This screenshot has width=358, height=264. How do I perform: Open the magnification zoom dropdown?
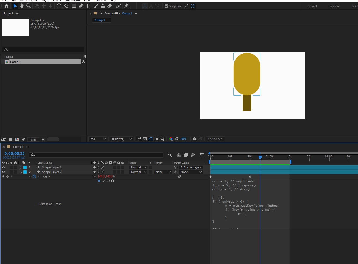[x=97, y=139]
